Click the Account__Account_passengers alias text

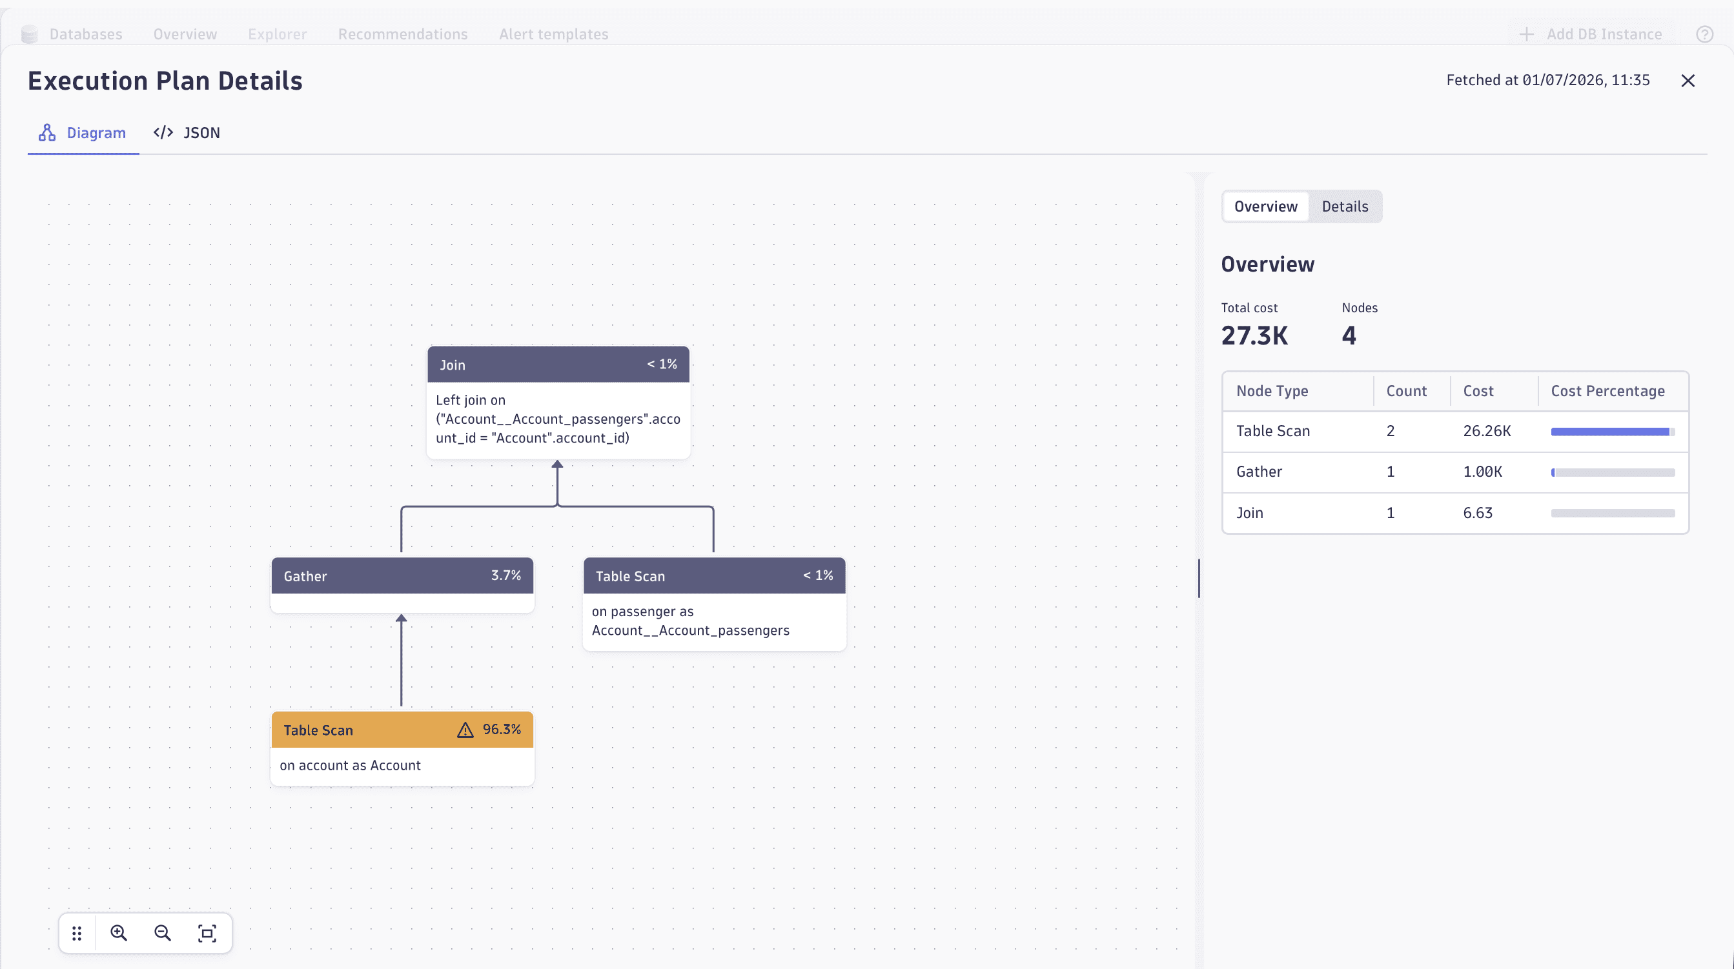tap(691, 630)
